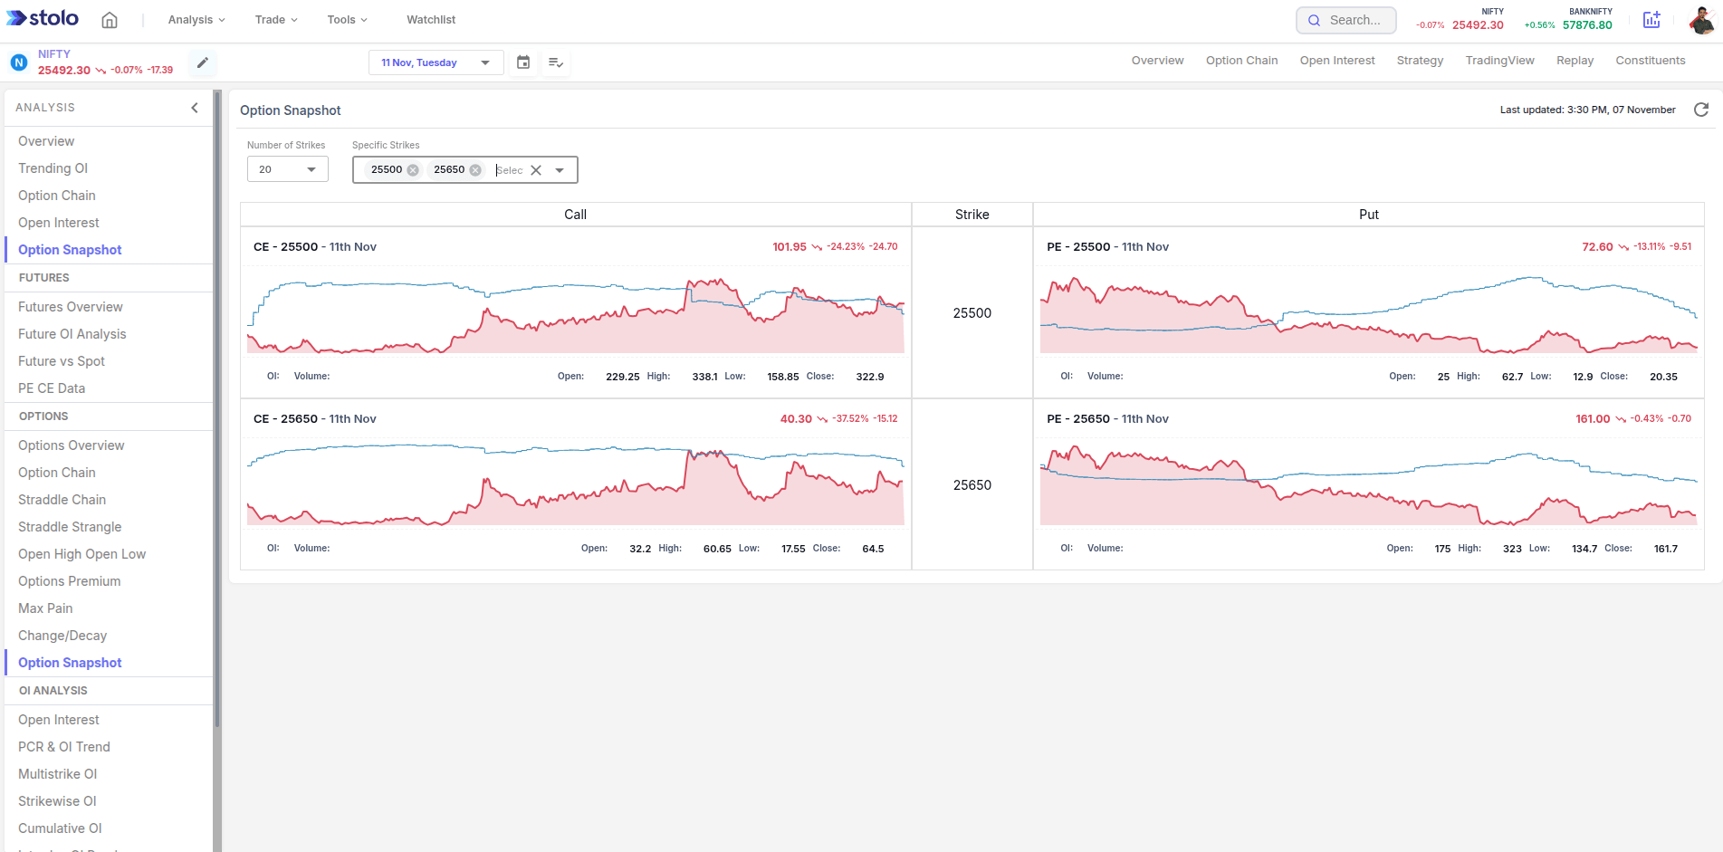This screenshot has height=852, width=1723.
Task: Click the home icon in the navigation bar
Action: pos(109,19)
